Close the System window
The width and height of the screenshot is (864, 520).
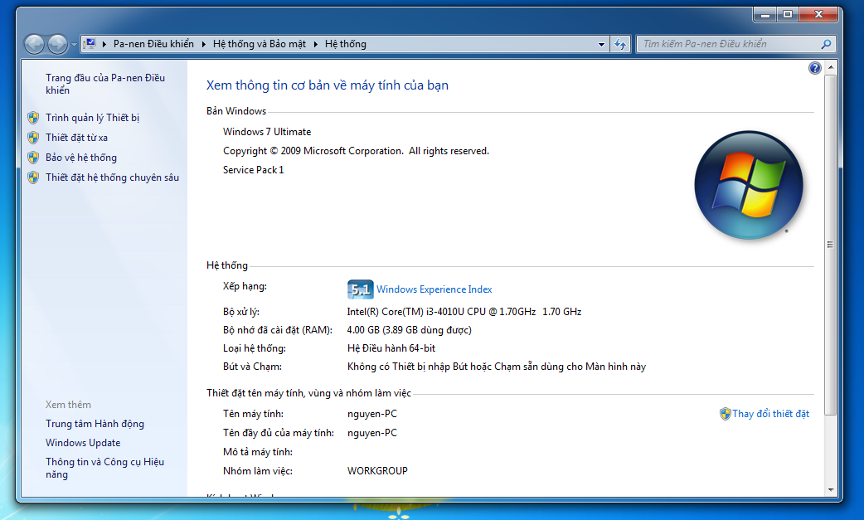(x=818, y=15)
